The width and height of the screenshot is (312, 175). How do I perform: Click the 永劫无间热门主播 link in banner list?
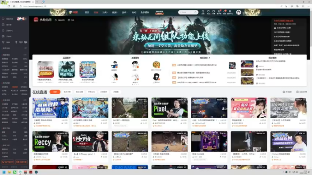(x=284, y=28)
